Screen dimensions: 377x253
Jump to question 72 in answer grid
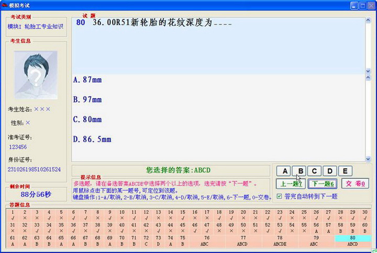click(x=146, y=241)
